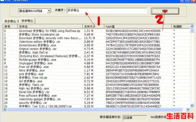Sort by hash值 column header
Image resolution: width=196 pixels, height=122 pixels.
[138, 27]
